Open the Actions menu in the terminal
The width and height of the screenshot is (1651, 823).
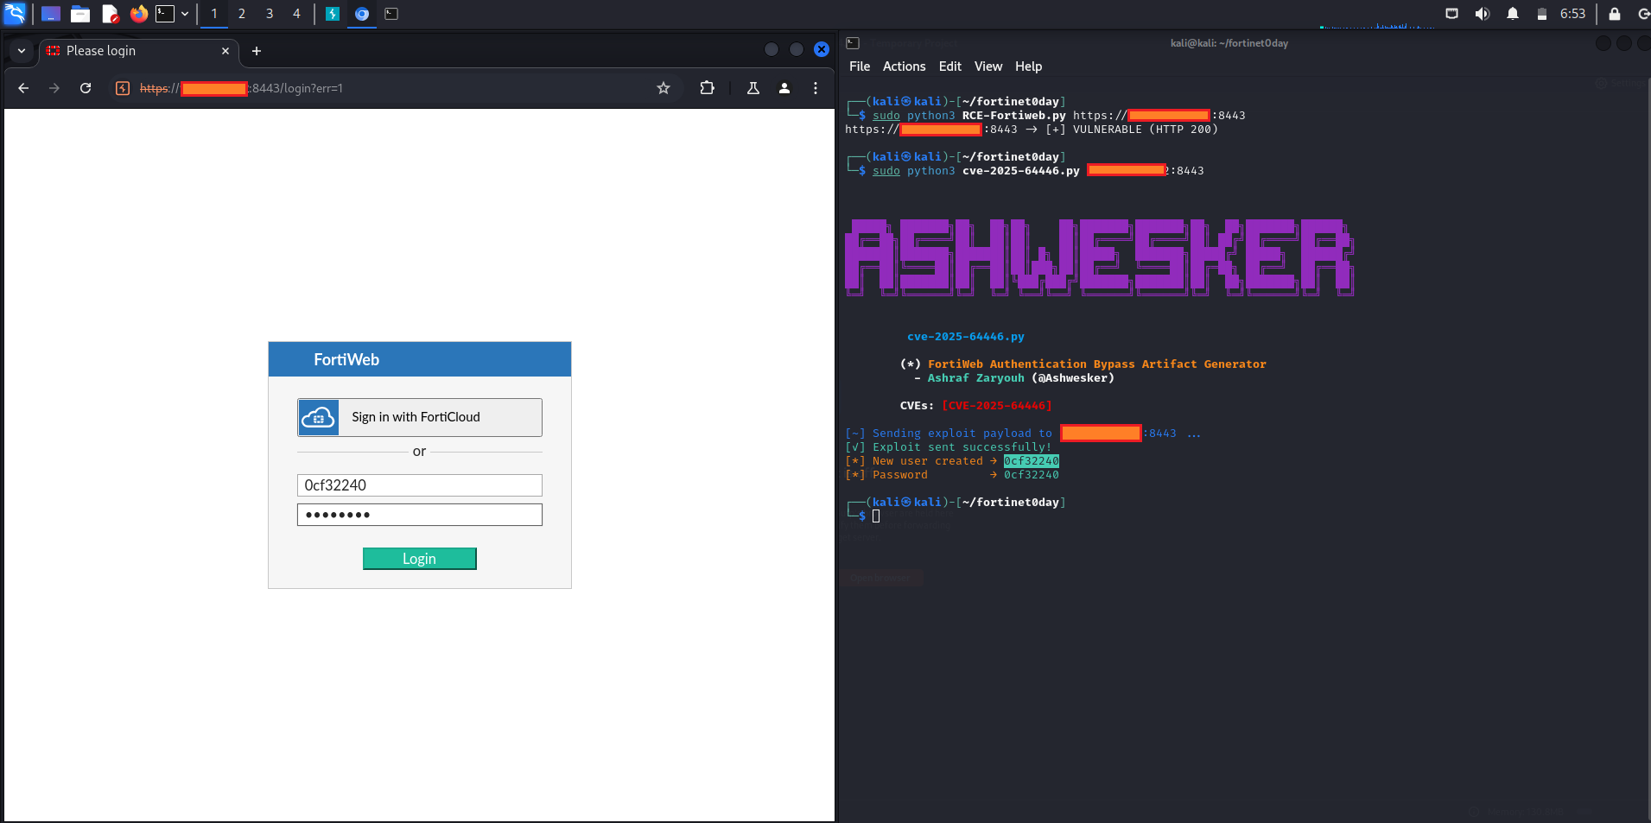(904, 66)
